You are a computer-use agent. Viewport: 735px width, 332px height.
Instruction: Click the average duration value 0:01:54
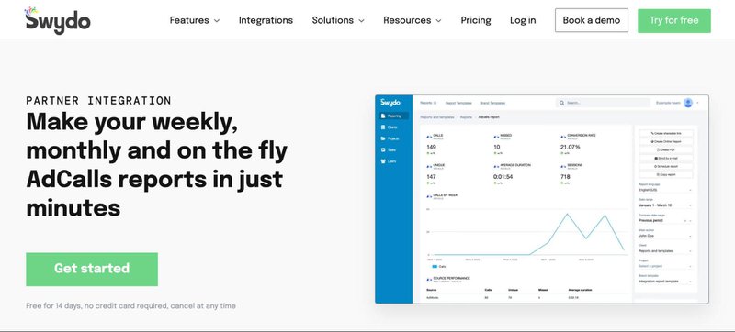[x=503, y=177]
